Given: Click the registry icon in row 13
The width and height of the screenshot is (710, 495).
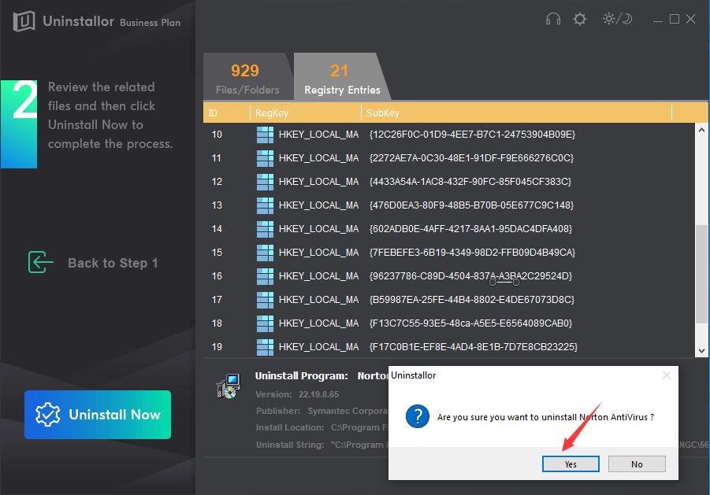Looking at the screenshot, I should point(265,205).
